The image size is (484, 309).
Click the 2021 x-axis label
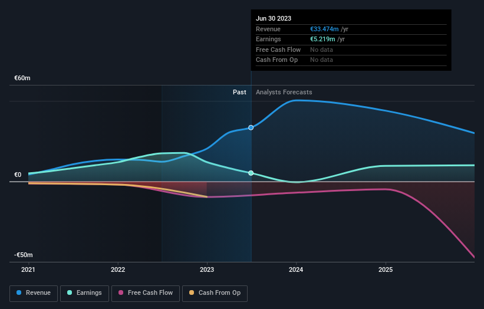[x=28, y=270]
